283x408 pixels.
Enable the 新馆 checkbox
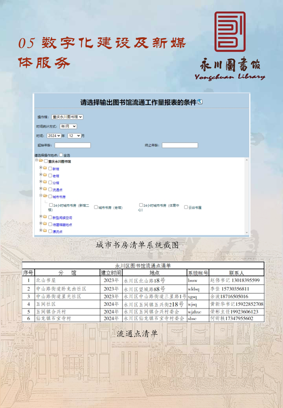(x=50, y=169)
